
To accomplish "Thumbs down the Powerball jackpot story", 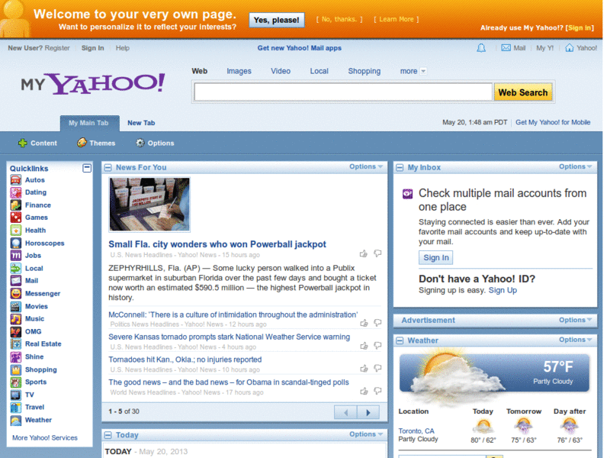I will tap(377, 254).
